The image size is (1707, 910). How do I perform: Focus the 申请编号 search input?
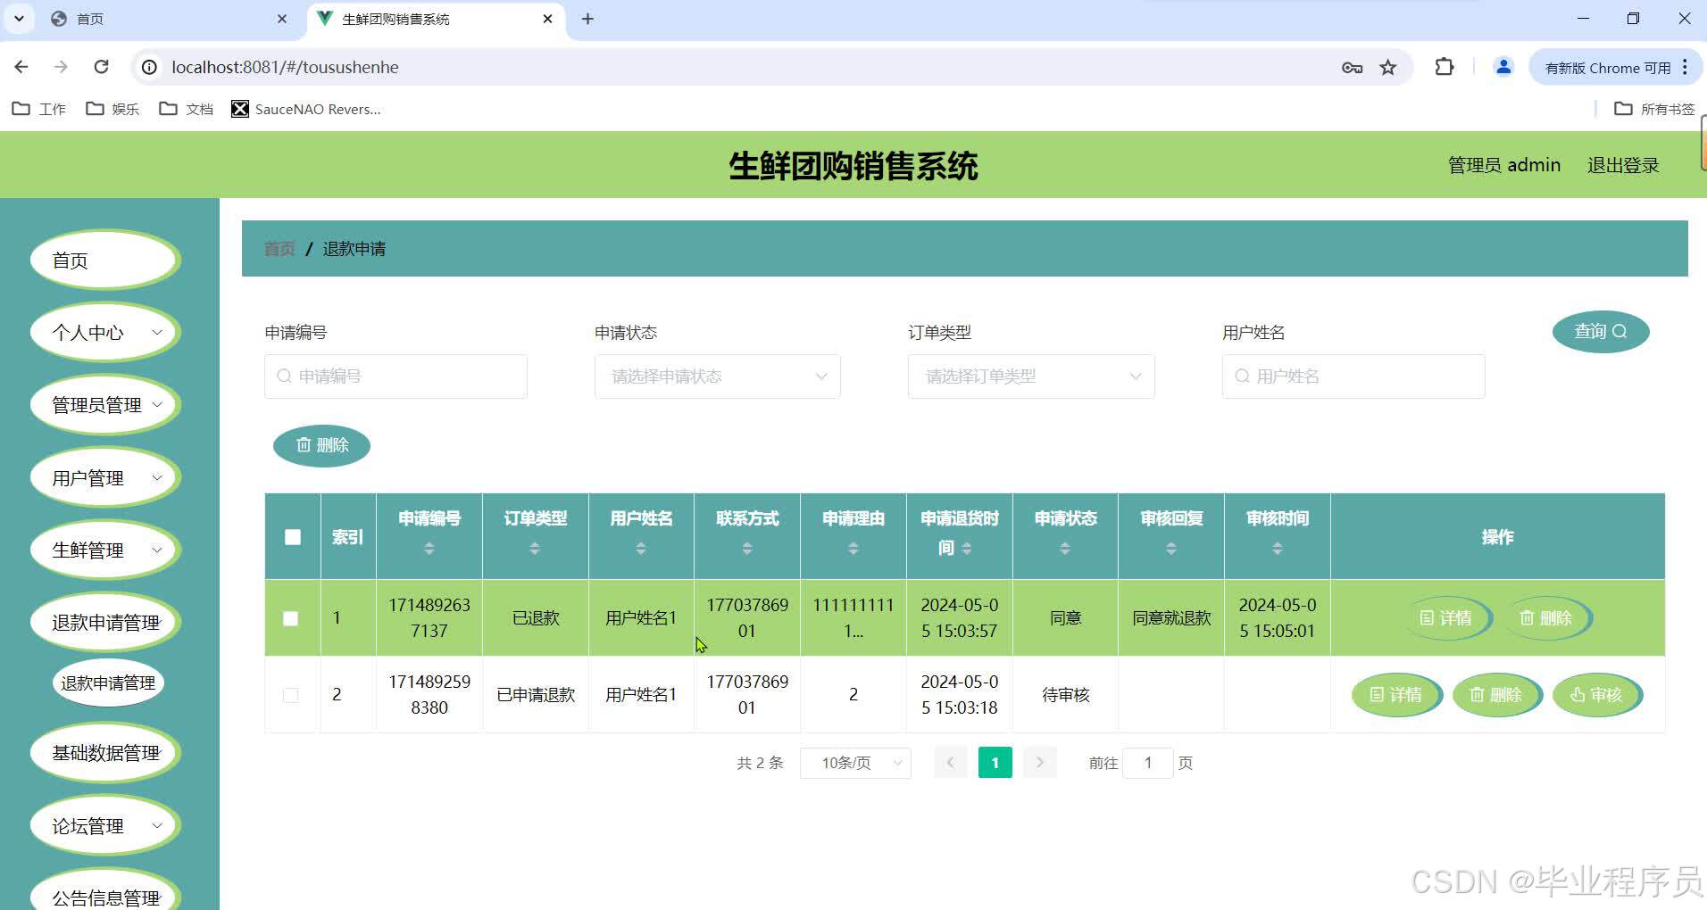pos(396,376)
